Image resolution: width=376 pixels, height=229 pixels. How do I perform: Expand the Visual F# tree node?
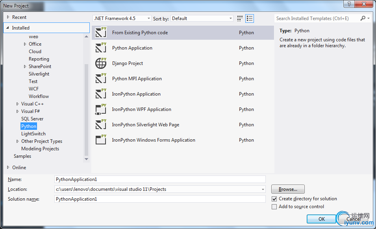pos(17,111)
